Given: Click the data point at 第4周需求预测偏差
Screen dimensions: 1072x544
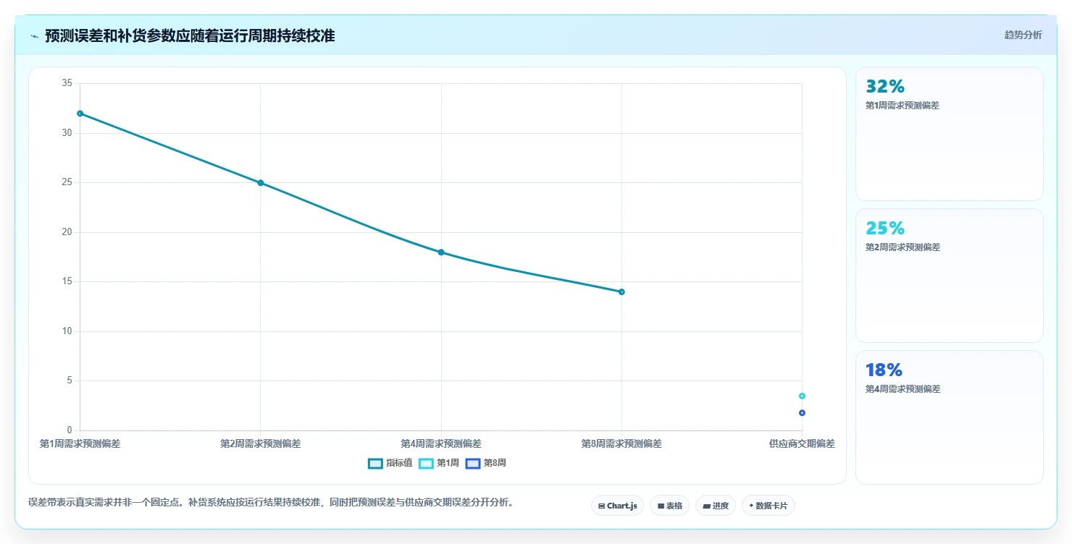Looking at the screenshot, I should (x=441, y=252).
